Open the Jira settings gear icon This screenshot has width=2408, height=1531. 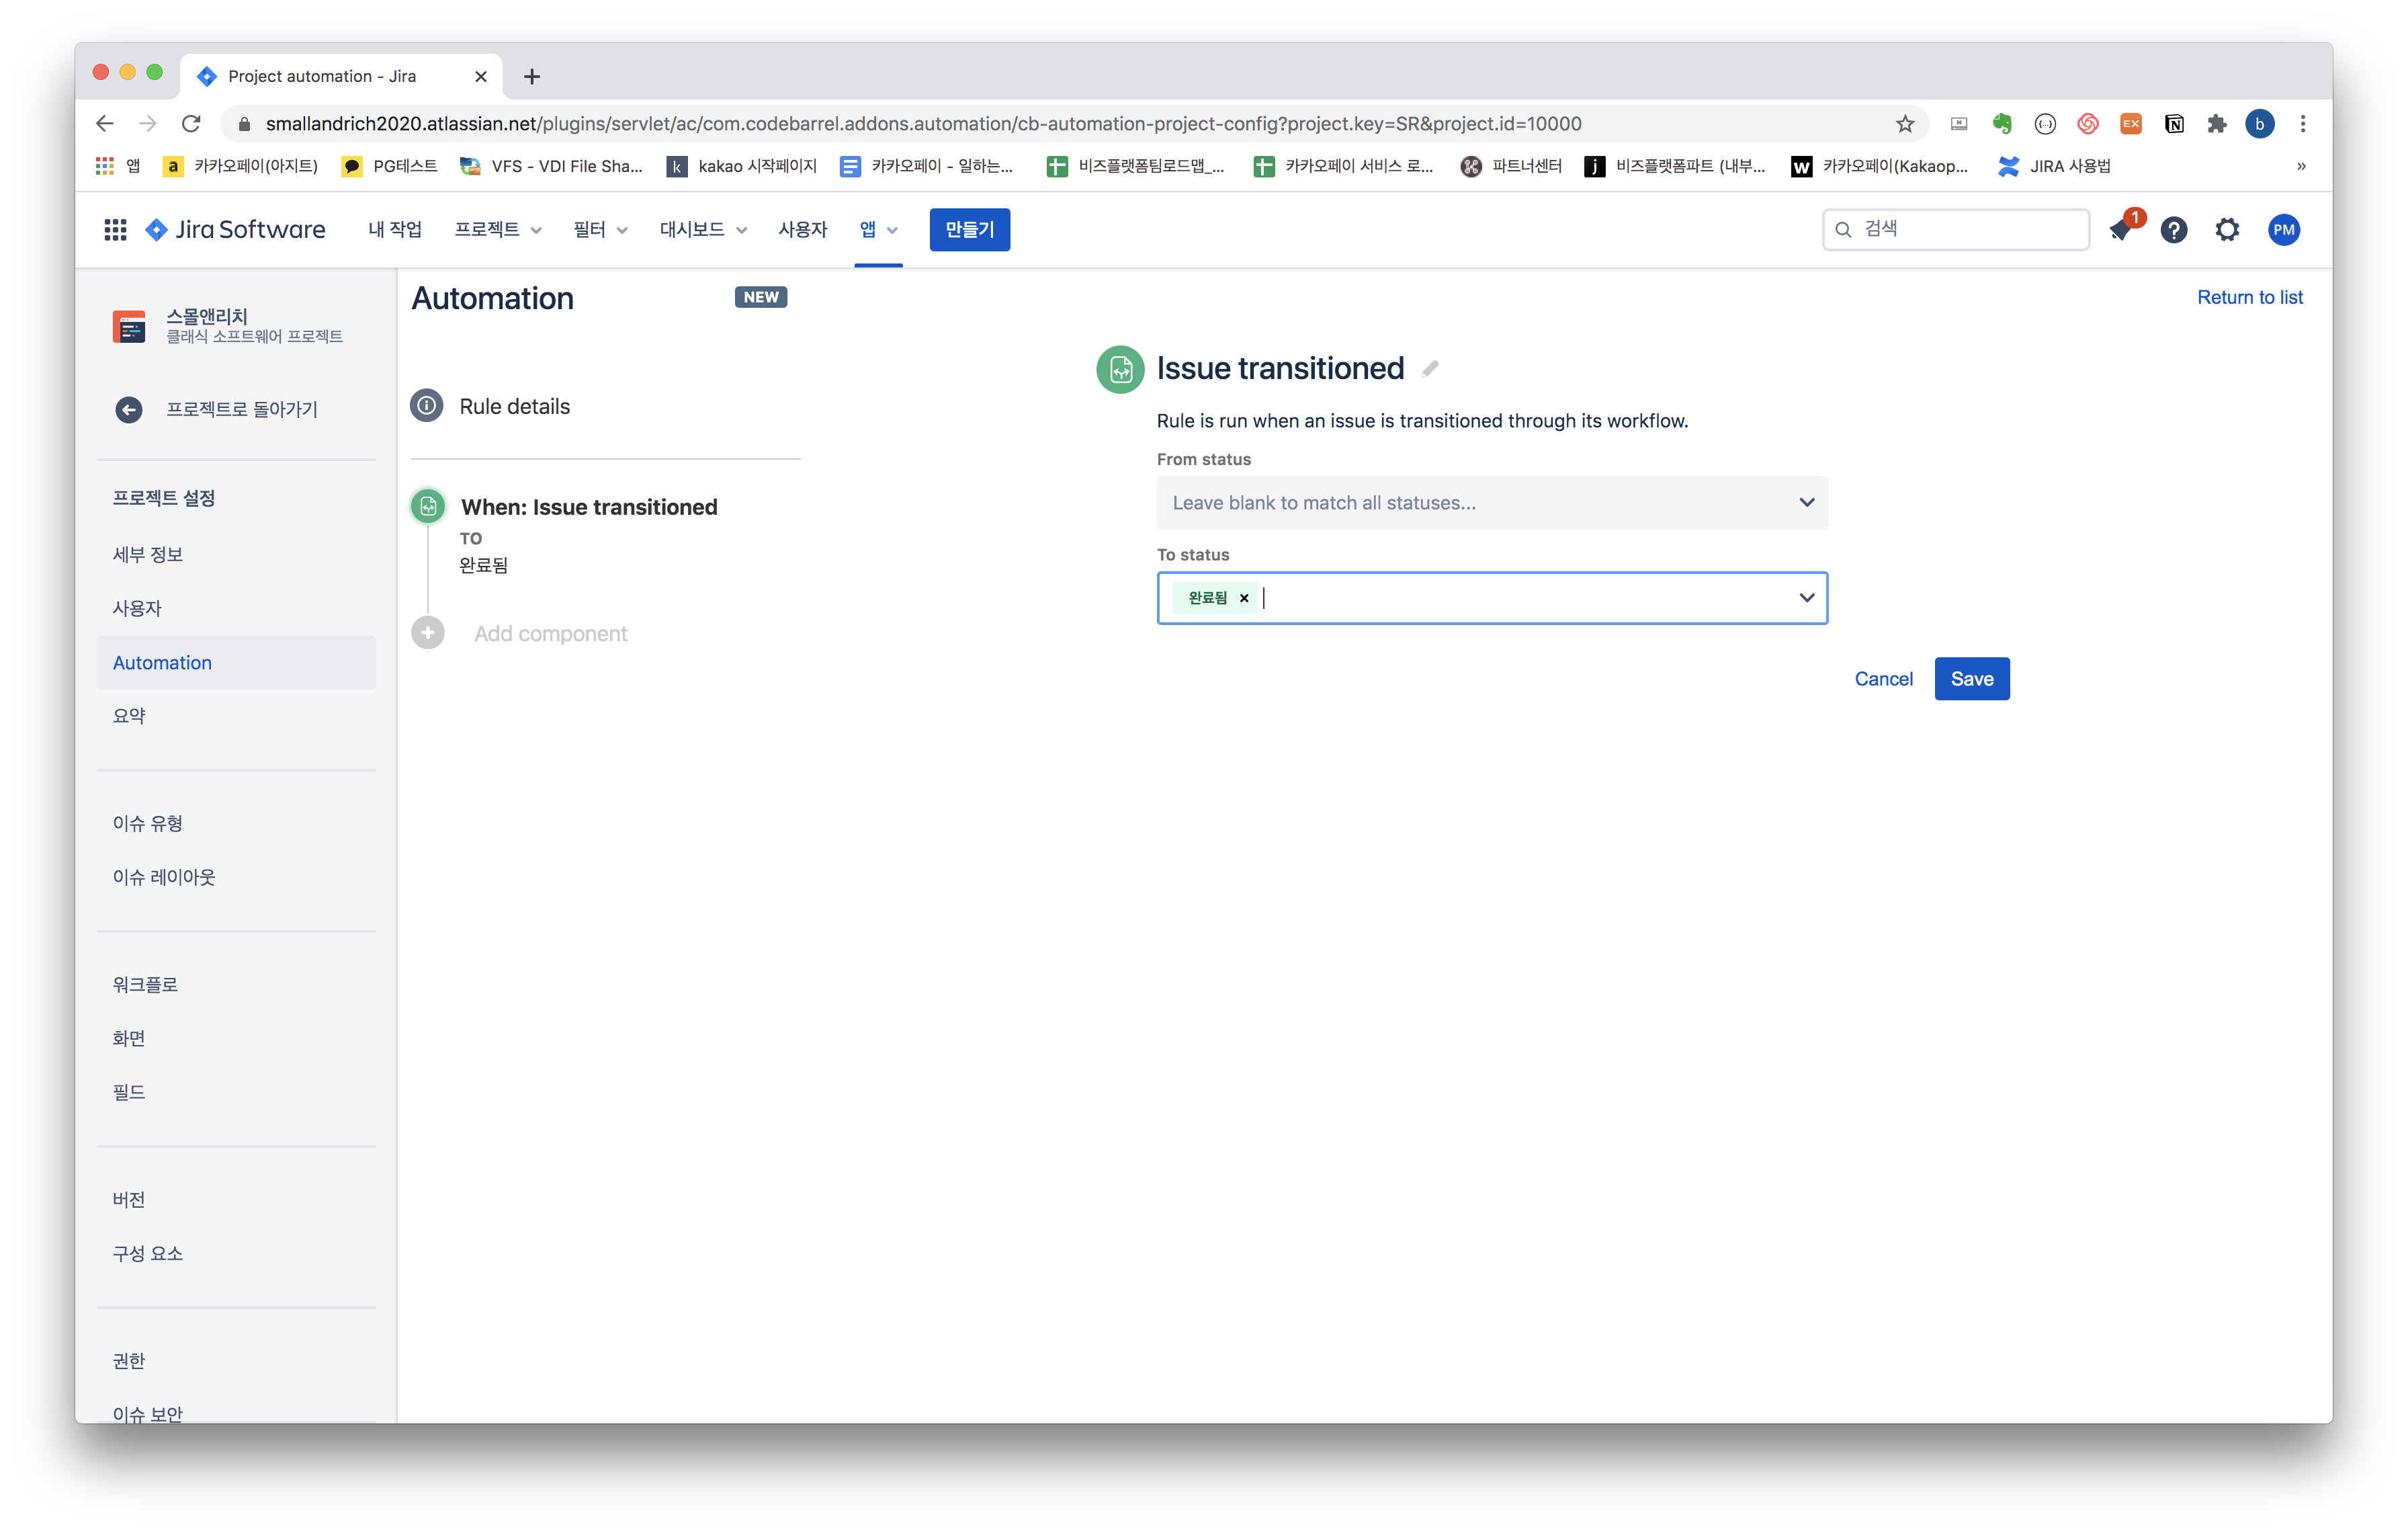point(2227,230)
